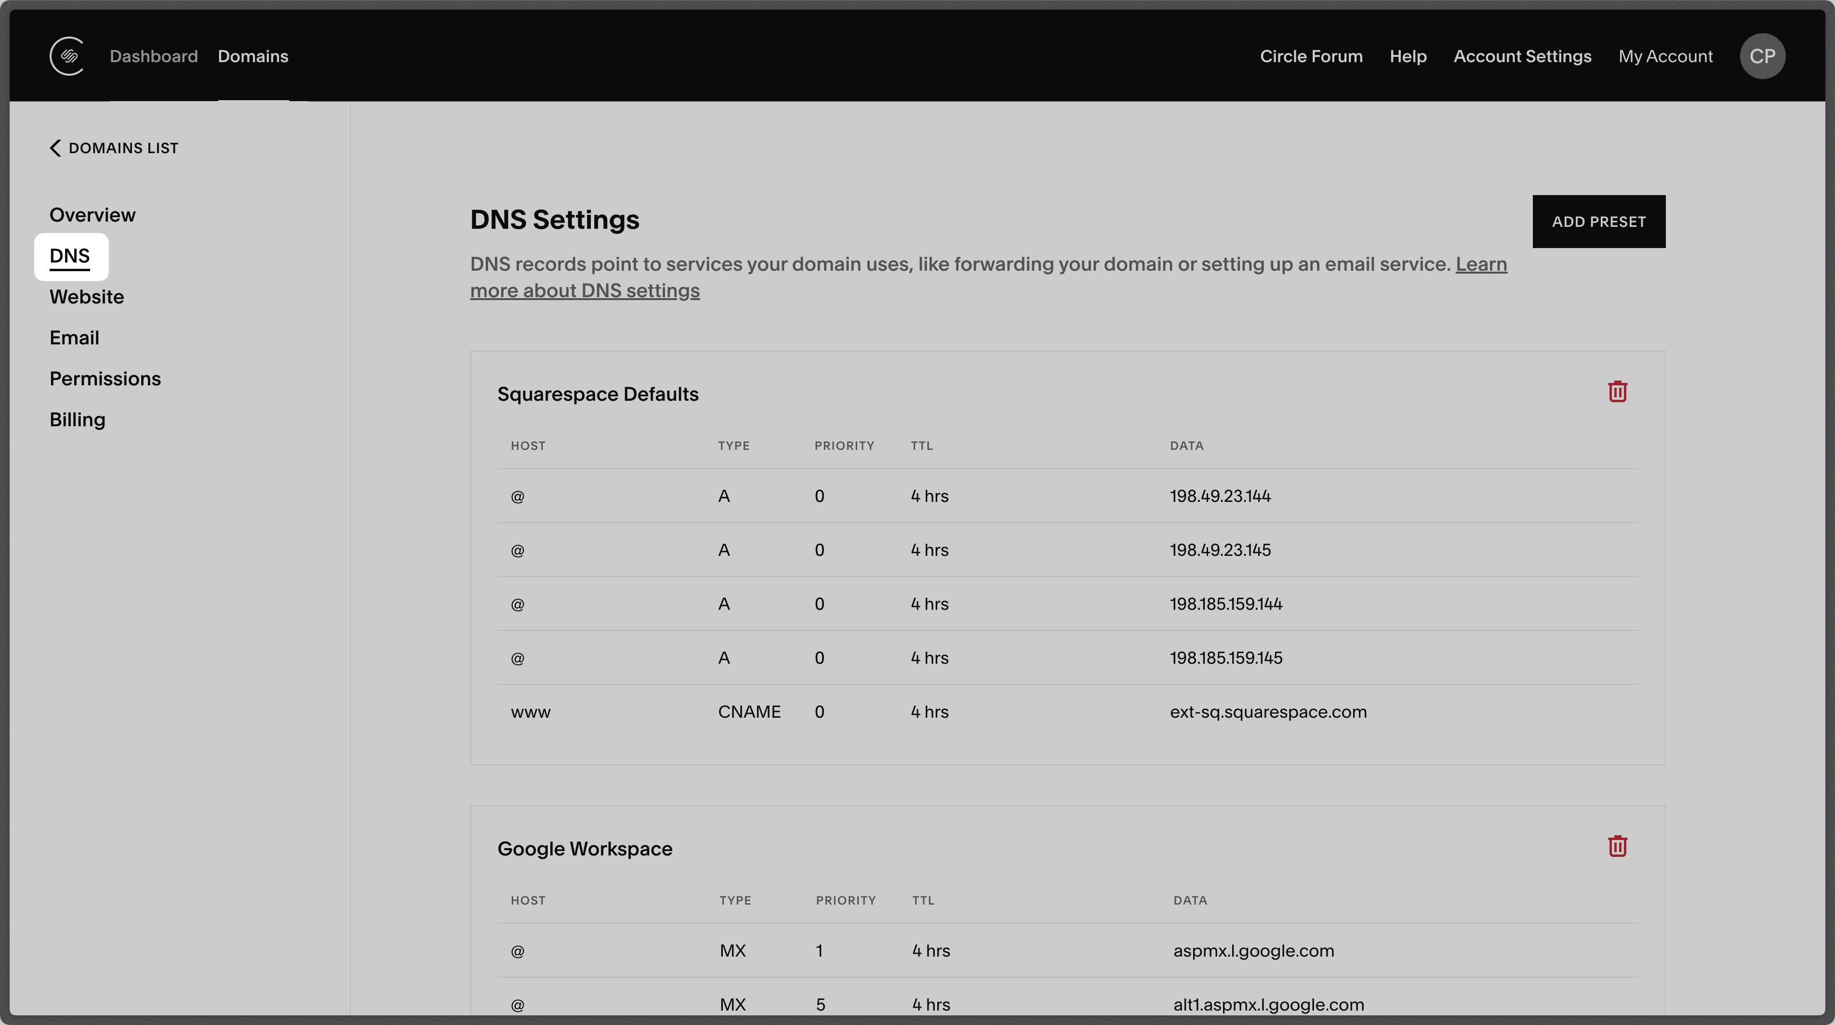This screenshot has height=1025, width=1835.
Task: Visit the Circle Forum link
Action: (1311, 56)
